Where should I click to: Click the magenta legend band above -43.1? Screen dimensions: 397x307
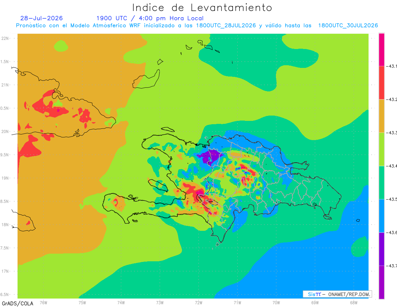pos(381,49)
